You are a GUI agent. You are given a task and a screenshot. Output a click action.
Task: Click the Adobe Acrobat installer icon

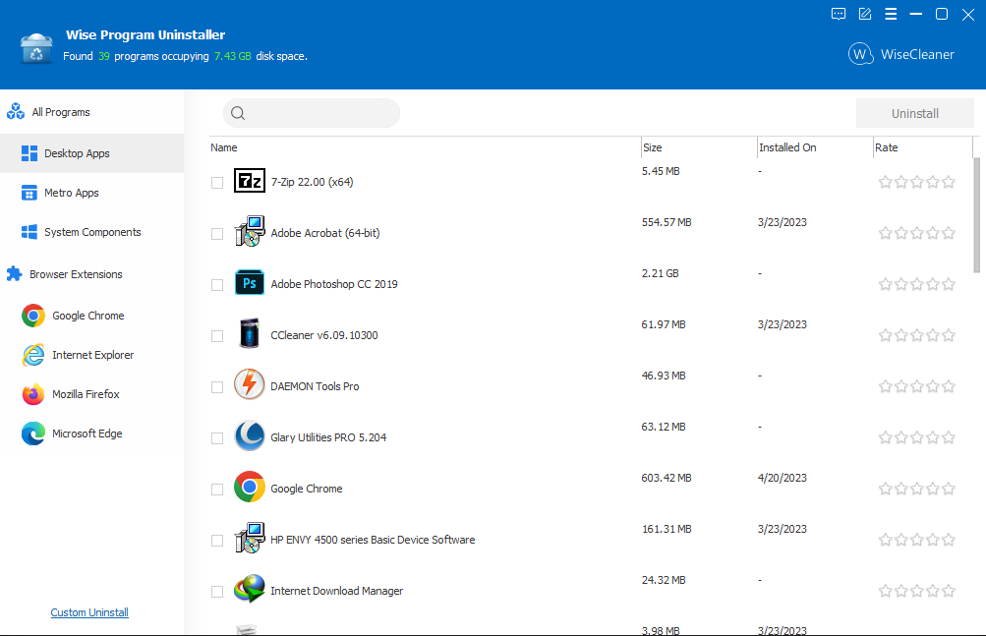250,232
